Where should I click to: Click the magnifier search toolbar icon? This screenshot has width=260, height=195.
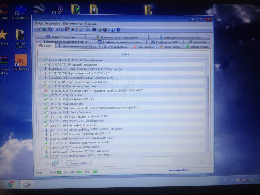[x=88, y=30]
